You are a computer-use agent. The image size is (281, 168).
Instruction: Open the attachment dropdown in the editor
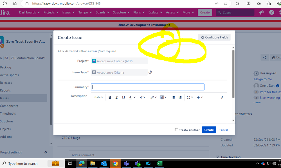[163, 97]
